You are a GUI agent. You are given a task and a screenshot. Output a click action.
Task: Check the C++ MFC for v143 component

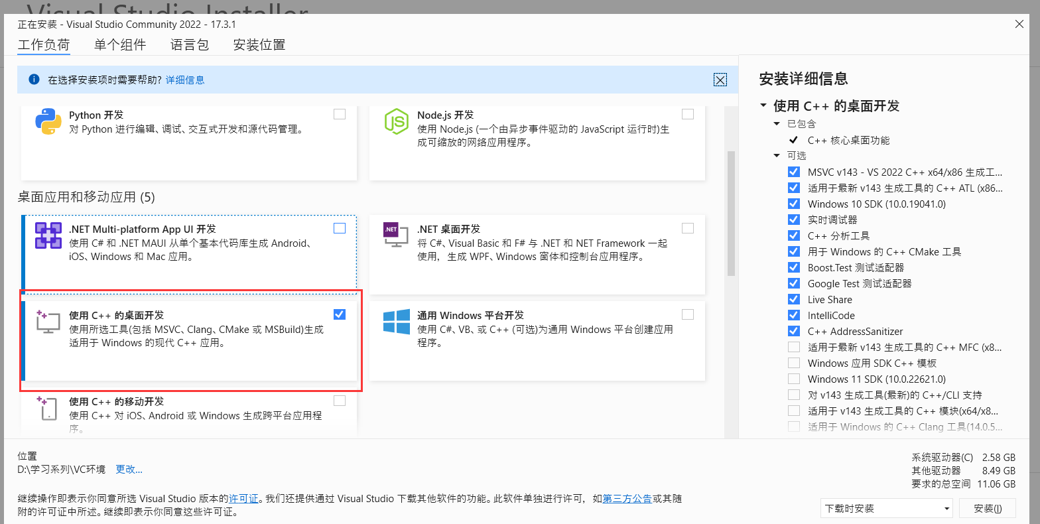pos(794,347)
